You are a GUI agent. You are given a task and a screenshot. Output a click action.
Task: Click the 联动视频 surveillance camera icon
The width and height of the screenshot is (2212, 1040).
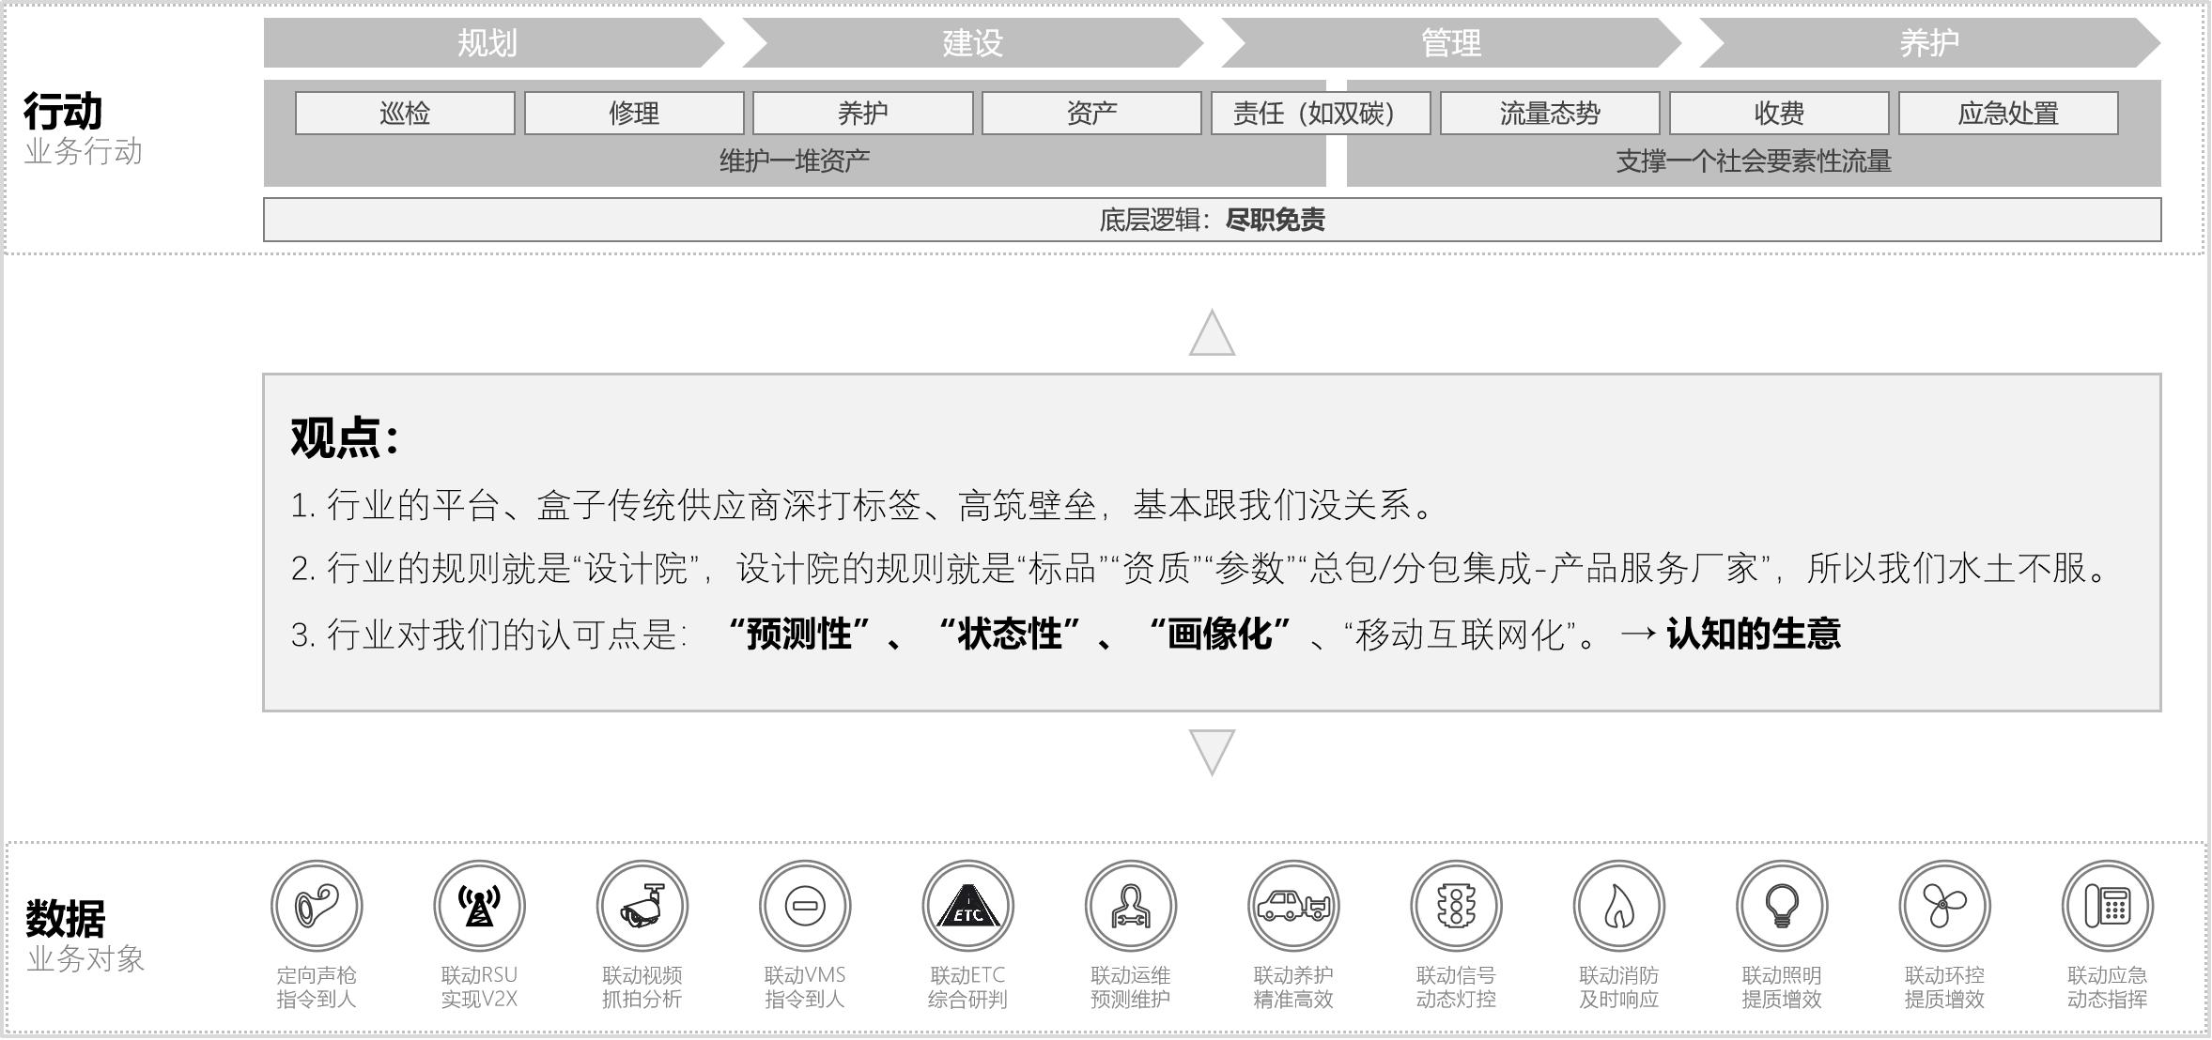pos(642,906)
